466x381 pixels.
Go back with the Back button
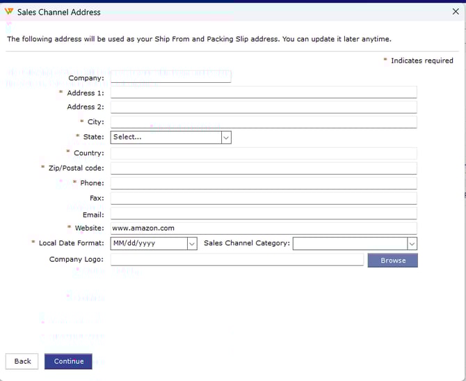tap(22, 361)
